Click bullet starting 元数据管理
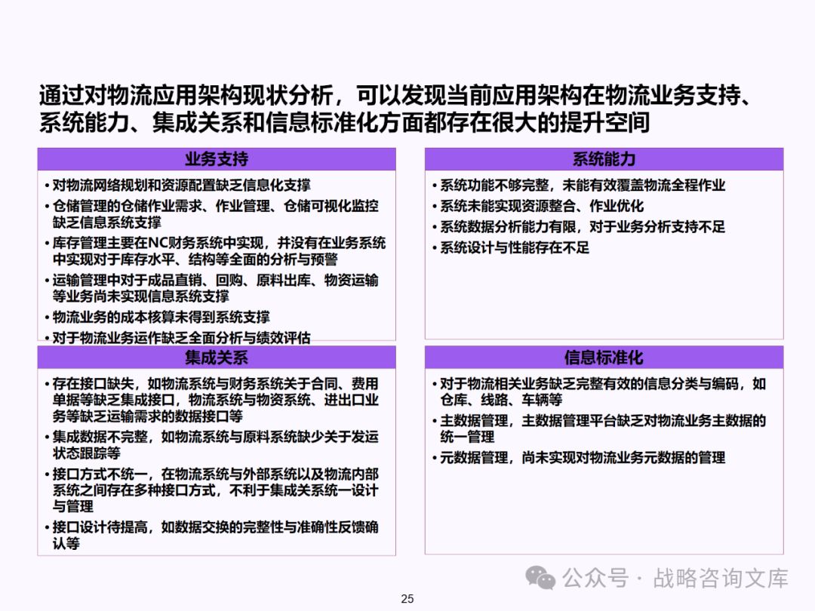Viewport: 815px width, 611px height. [x=579, y=458]
